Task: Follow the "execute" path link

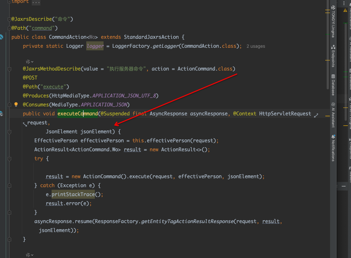Action: coord(53,87)
